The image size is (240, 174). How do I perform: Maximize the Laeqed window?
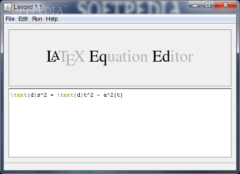click(208, 5)
